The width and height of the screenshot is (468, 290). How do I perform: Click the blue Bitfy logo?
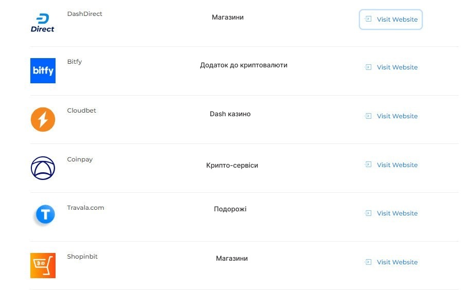tap(43, 71)
